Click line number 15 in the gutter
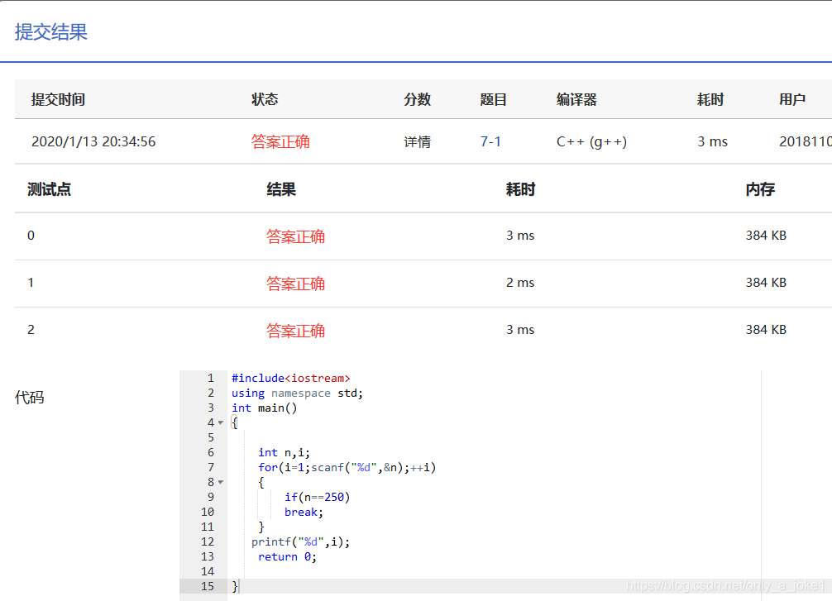 tap(208, 586)
